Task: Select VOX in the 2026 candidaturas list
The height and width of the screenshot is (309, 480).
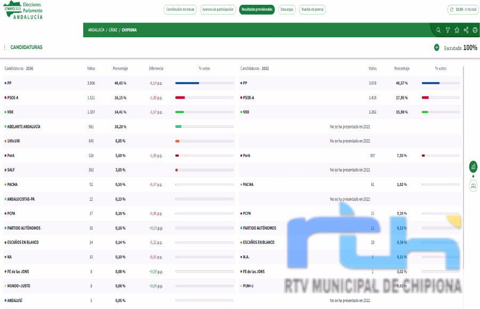Action: click(10, 112)
